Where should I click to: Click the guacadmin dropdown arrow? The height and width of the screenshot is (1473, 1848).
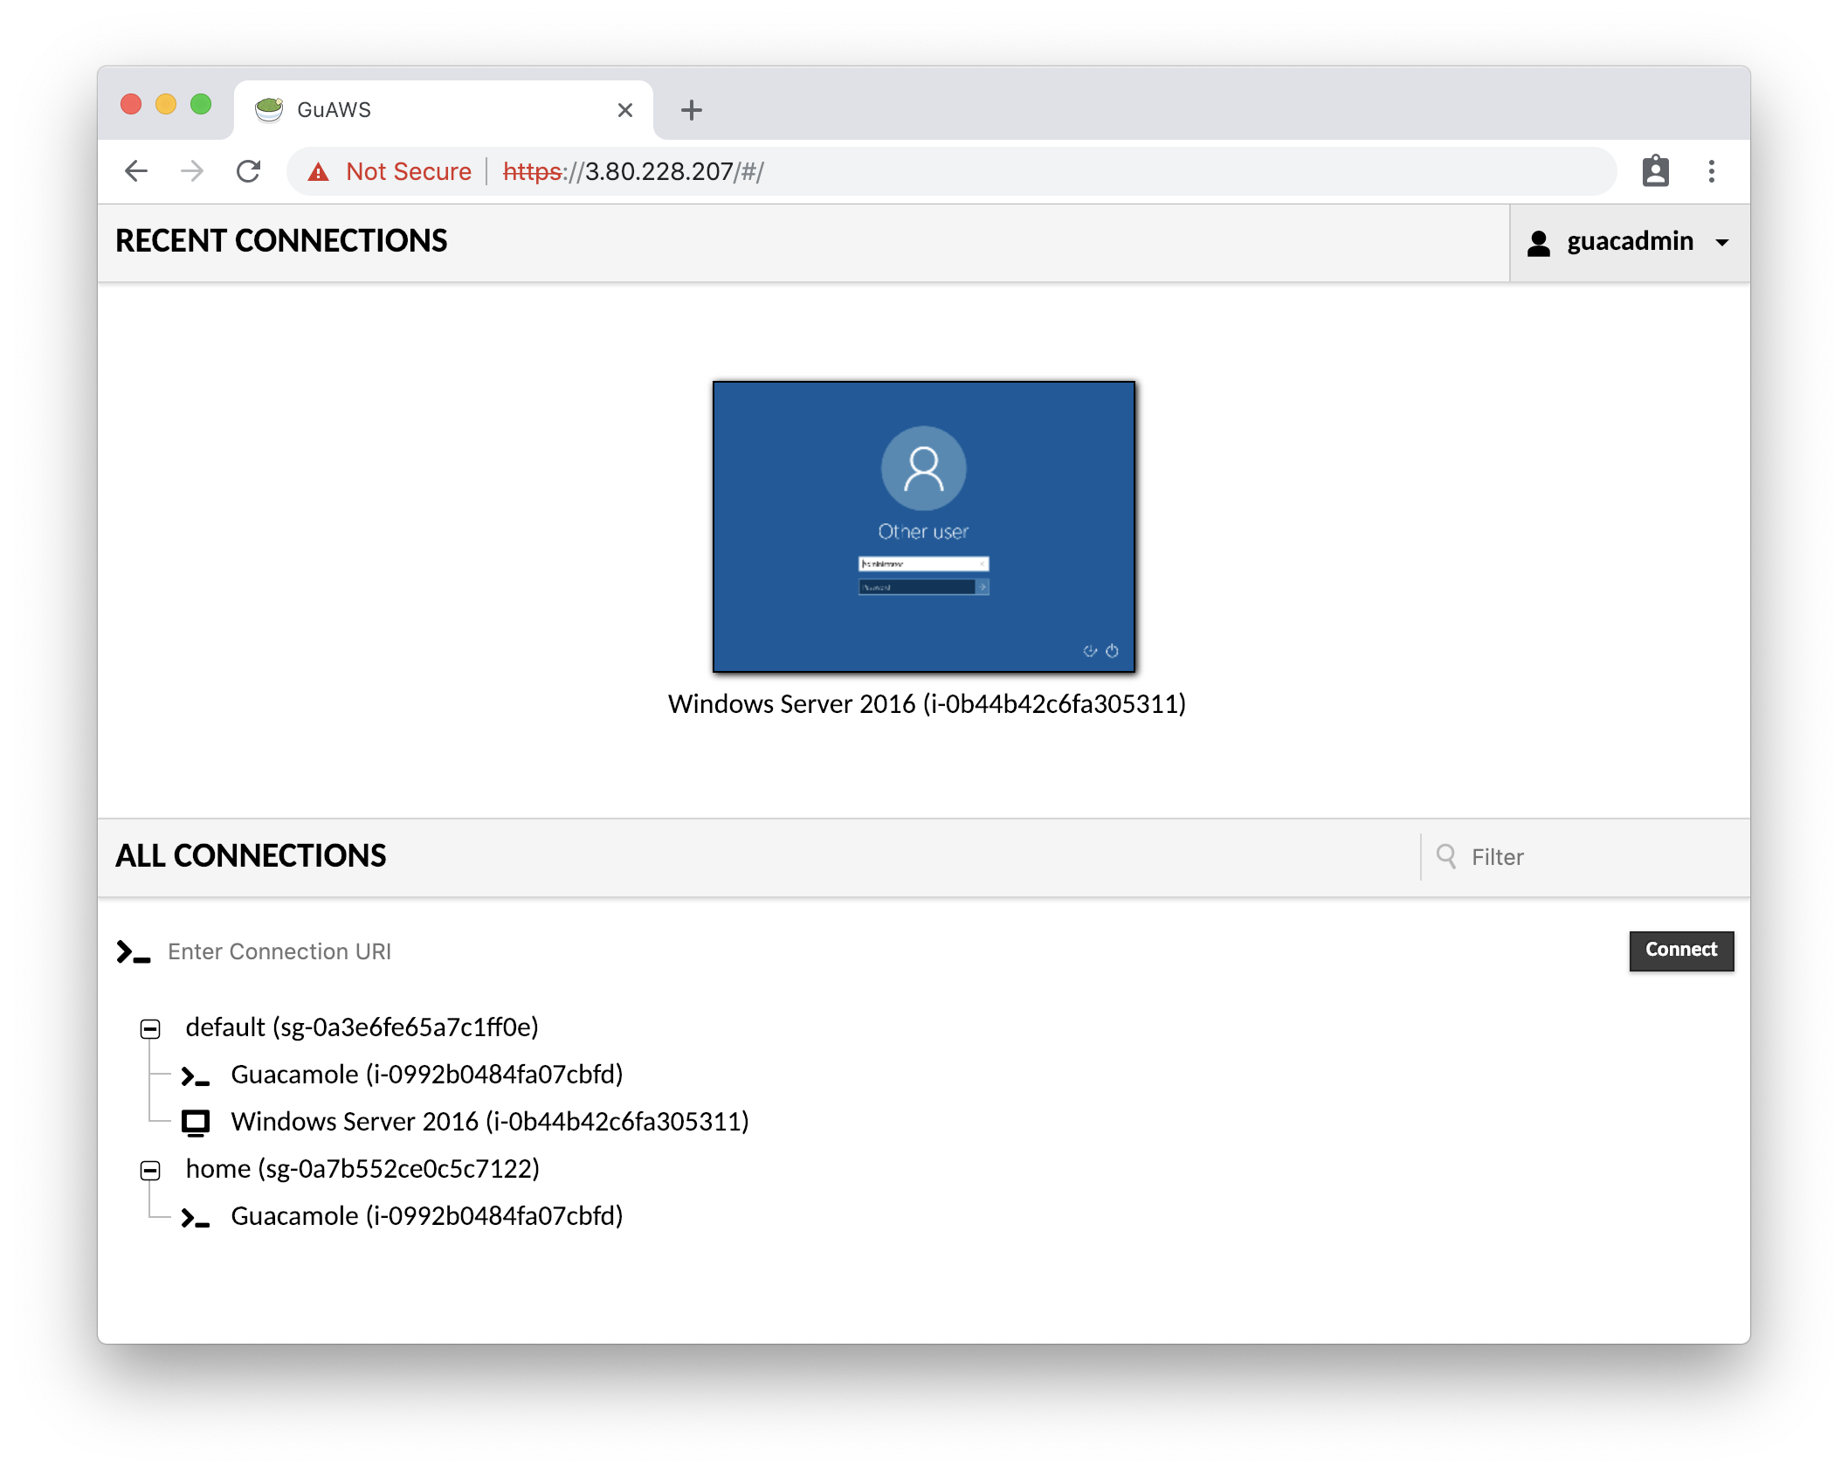pyautogui.click(x=1722, y=243)
